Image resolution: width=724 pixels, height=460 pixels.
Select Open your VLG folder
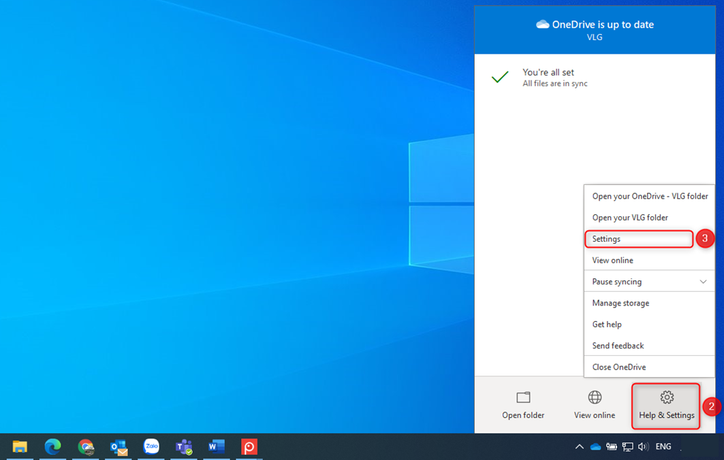[x=649, y=217]
